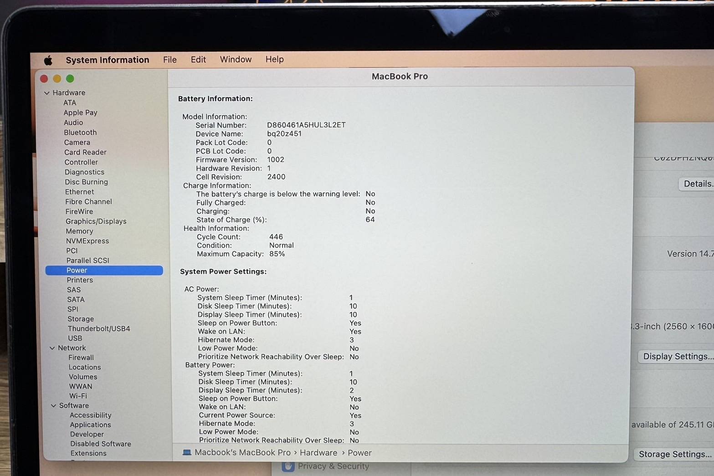
Task: Open the Window menu
Action: coord(236,59)
